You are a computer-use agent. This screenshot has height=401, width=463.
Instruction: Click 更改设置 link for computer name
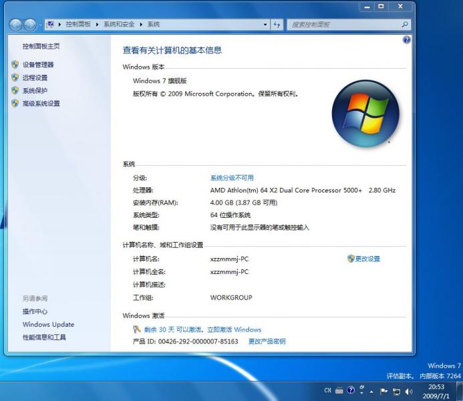click(x=367, y=259)
